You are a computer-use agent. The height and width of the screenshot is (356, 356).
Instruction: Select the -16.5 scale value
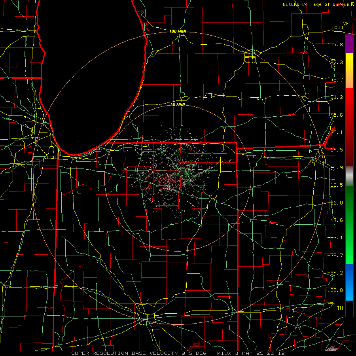[x=335, y=185]
